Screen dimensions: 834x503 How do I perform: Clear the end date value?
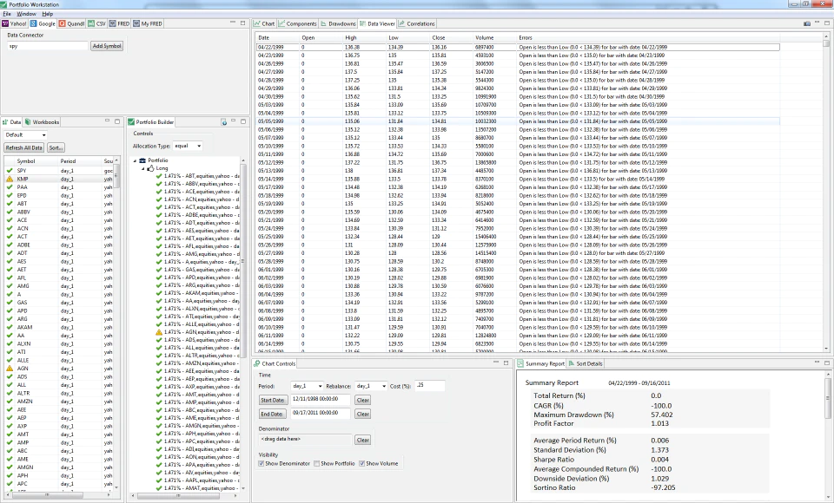pos(363,414)
